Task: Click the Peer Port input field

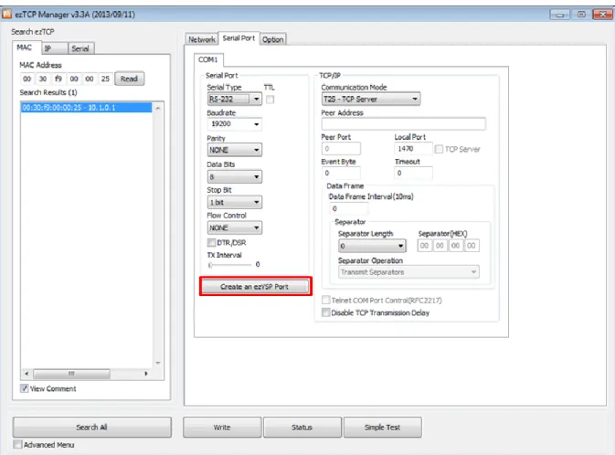Action: (x=341, y=149)
